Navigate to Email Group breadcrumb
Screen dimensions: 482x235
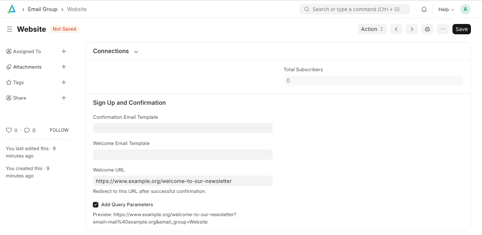coord(43,9)
